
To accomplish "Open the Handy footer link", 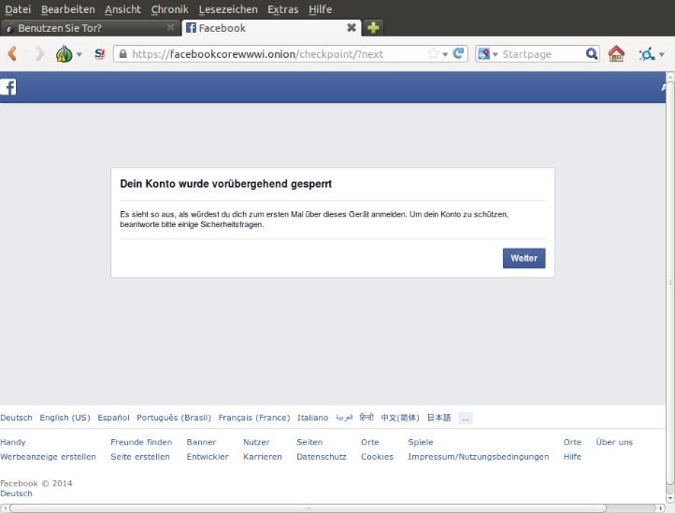I will [13, 442].
